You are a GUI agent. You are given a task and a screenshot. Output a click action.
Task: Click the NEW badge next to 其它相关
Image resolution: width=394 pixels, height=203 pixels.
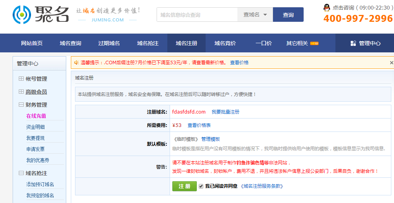(x=314, y=43)
